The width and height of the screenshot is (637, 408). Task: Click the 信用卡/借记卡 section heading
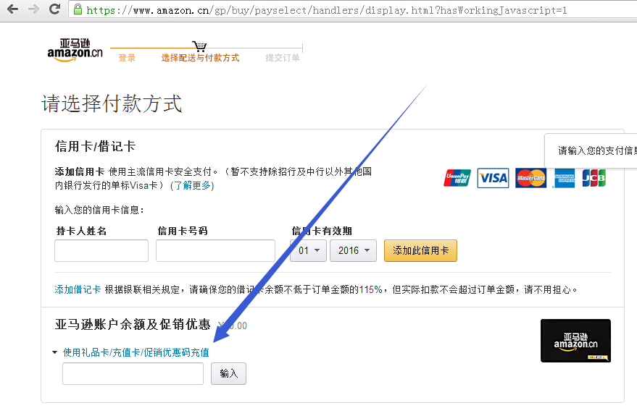95,146
